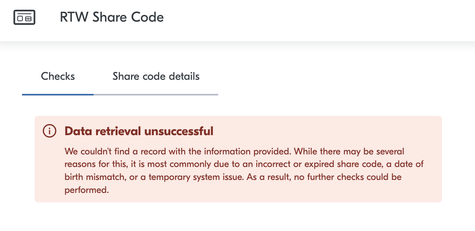
Task: Click empty header area right of title
Action: click(x=315, y=18)
